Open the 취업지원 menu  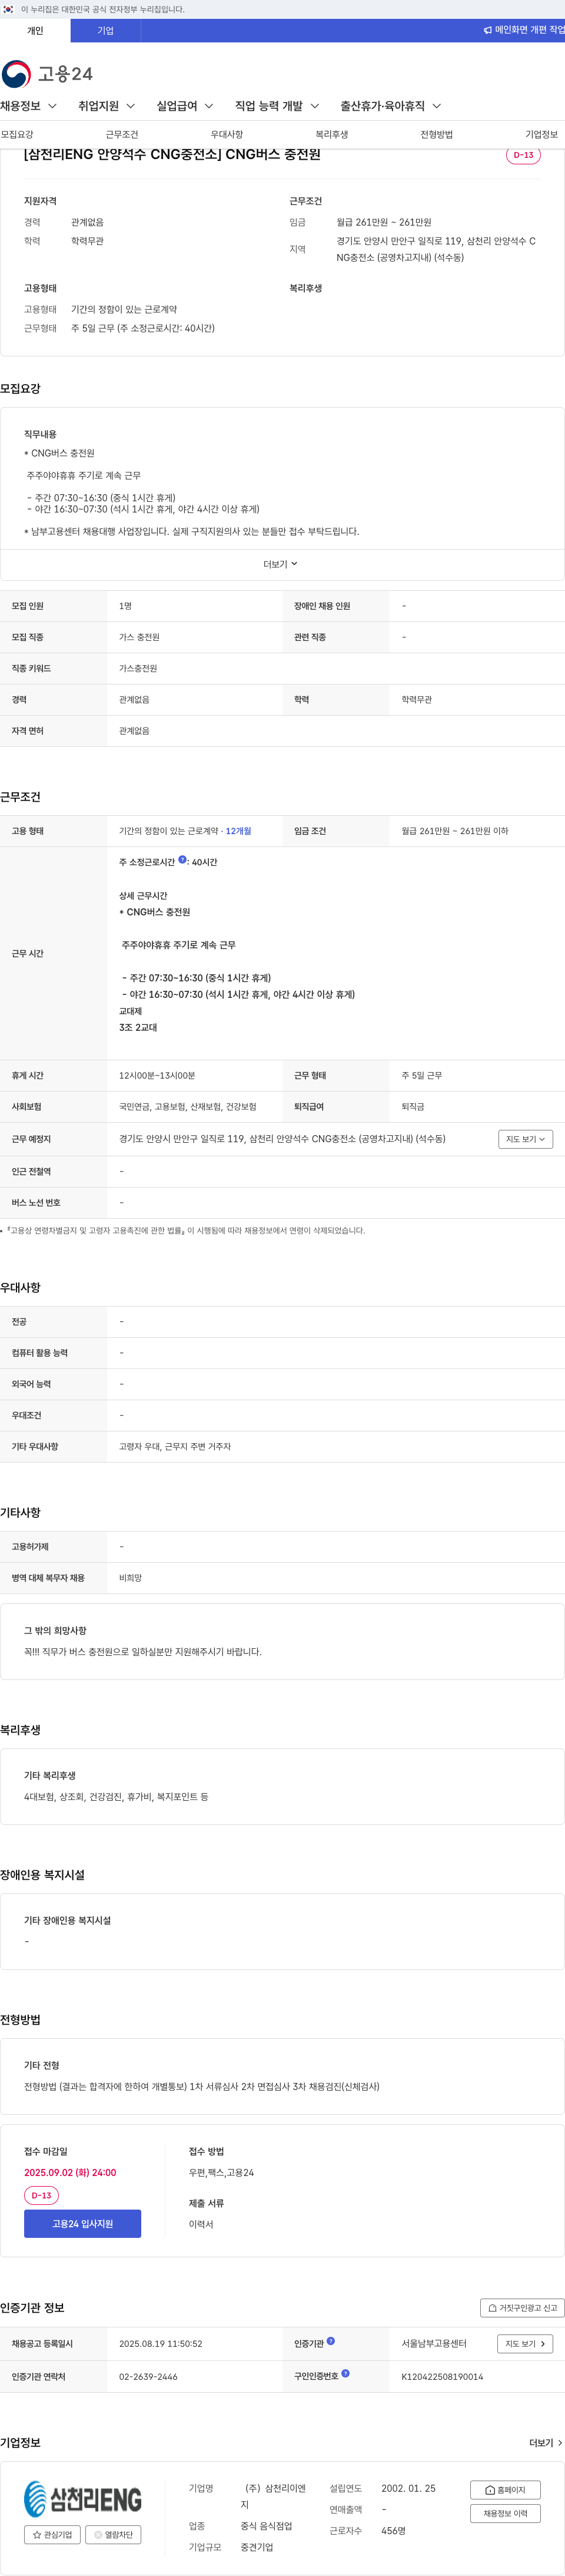pos(107,106)
